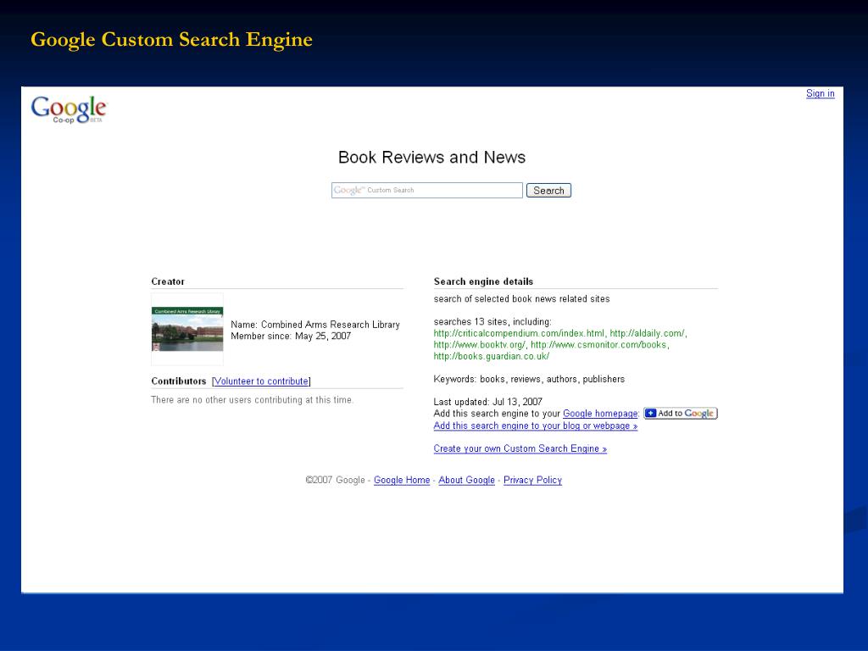Viewport: 868px width, 651px height.
Task: Click the search of selected book news description
Action: tap(521, 299)
